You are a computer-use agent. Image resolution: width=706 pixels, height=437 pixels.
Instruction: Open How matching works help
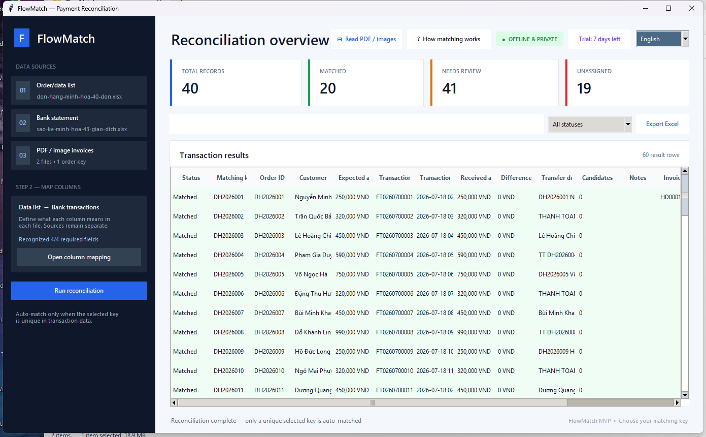449,39
